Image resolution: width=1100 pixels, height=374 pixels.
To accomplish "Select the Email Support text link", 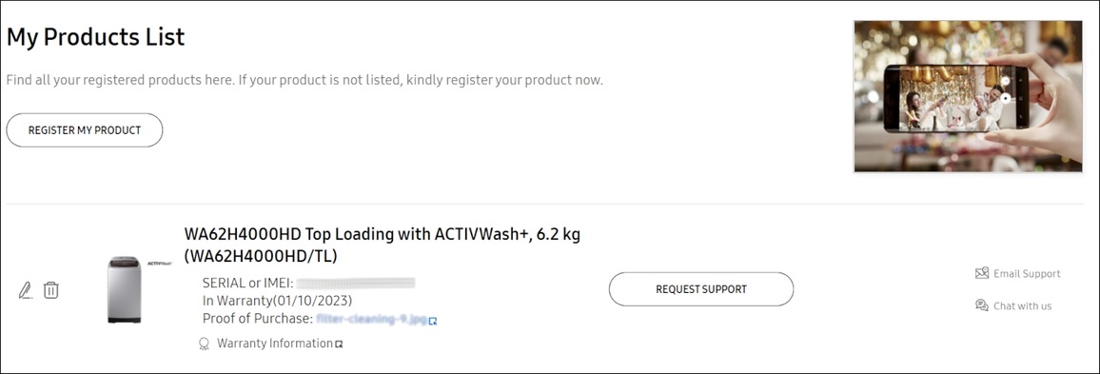I will [x=1027, y=274].
